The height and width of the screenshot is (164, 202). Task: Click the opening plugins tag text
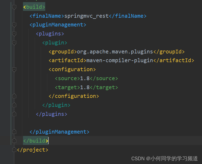(50, 34)
